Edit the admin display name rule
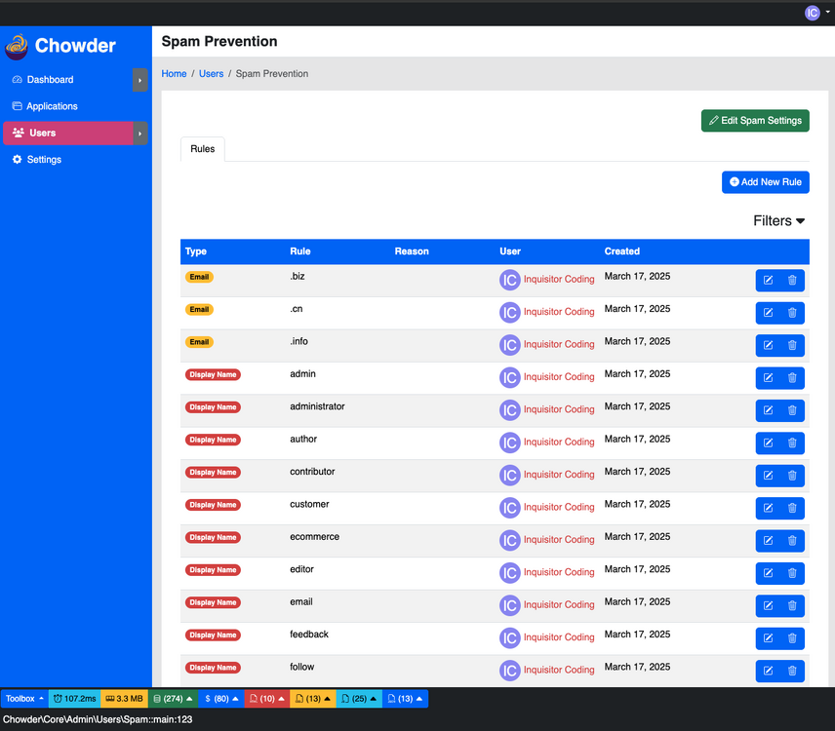The height and width of the screenshot is (731, 835). [x=768, y=378]
